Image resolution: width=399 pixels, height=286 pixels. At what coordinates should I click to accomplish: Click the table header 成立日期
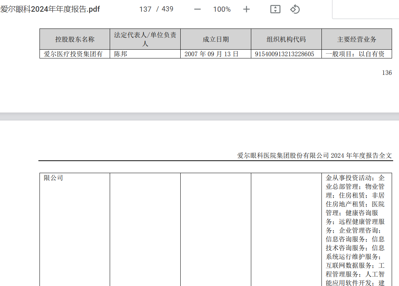215,39
